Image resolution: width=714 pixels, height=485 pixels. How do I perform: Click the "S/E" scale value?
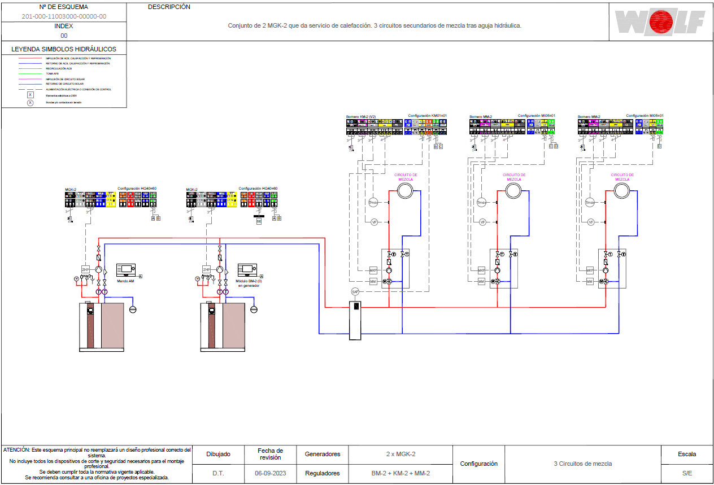(x=687, y=473)
